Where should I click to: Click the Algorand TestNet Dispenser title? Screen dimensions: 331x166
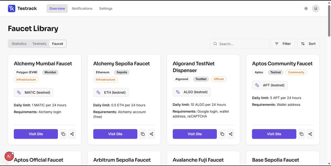tap(194, 67)
